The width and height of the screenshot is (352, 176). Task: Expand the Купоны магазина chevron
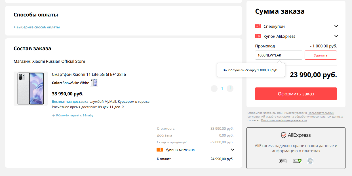point(233,150)
